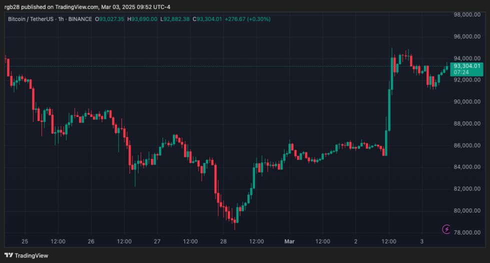This screenshot has width=490, height=263.
Task: Click the 86,000.00 price axis label
Action: (466, 145)
